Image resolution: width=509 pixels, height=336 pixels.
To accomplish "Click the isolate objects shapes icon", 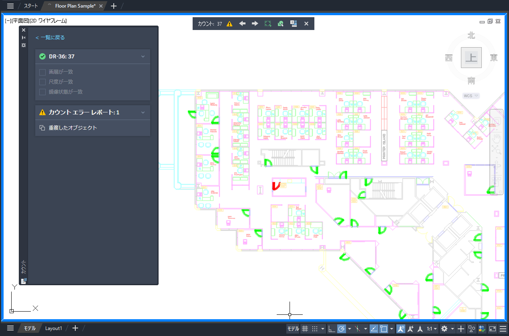I will click(472, 329).
